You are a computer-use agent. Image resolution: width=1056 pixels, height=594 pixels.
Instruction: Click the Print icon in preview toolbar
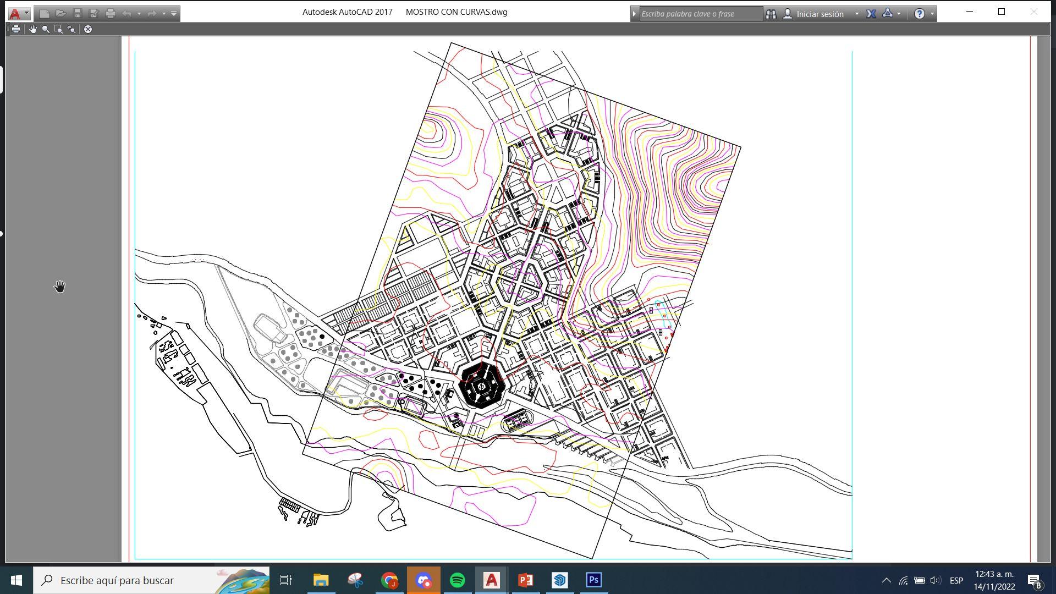pos(16,29)
